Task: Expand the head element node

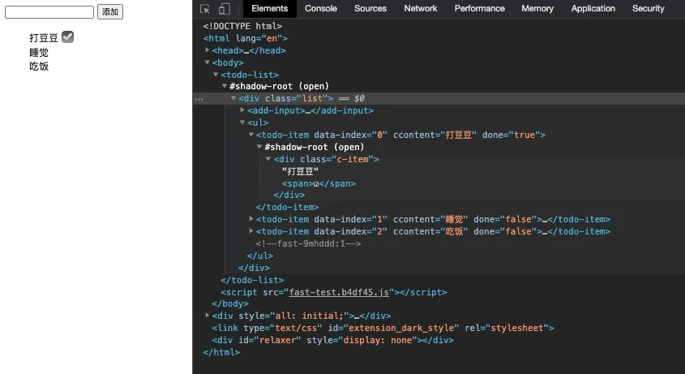Action: [208, 50]
